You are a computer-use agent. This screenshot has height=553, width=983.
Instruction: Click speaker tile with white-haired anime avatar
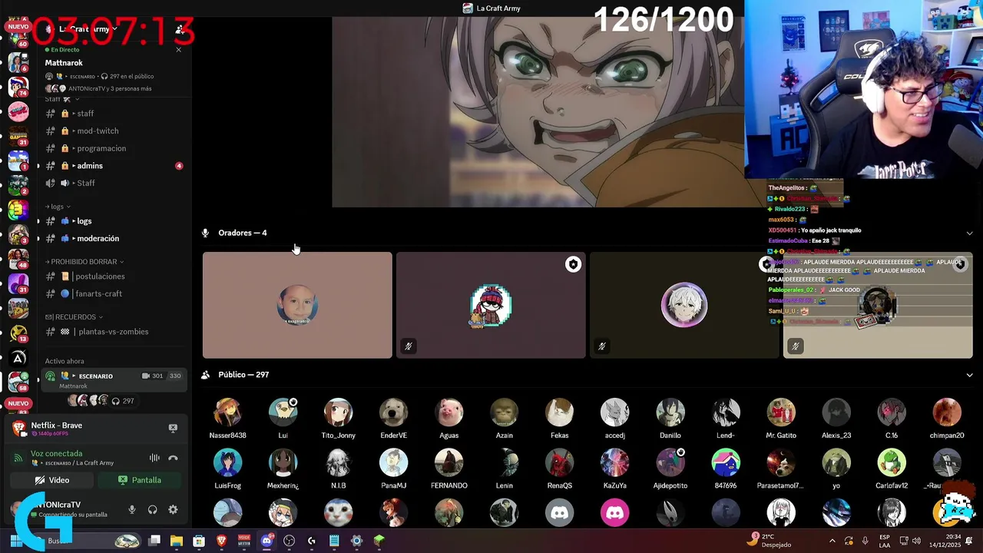(684, 305)
